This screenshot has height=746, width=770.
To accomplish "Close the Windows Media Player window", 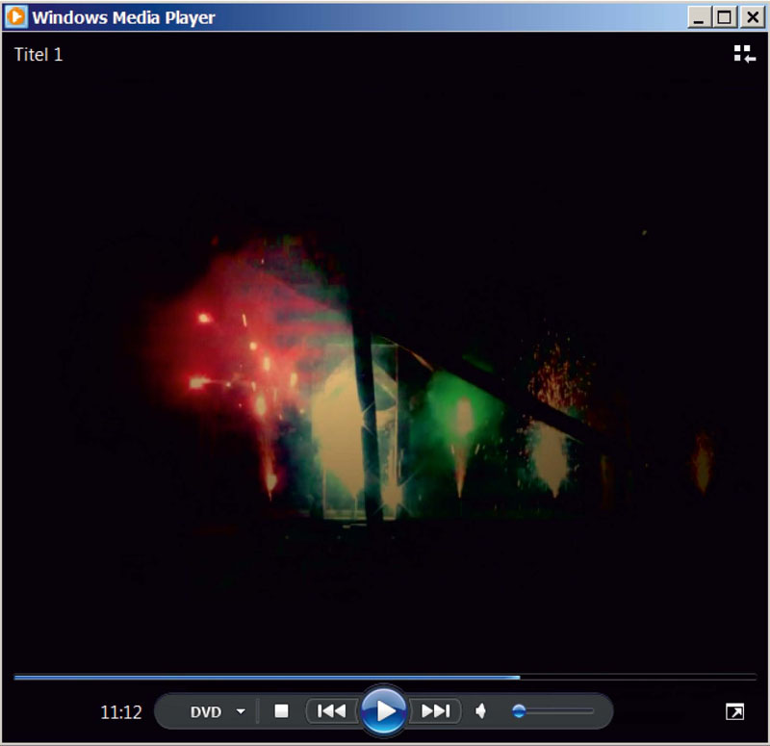I will (x=752, y=17).
